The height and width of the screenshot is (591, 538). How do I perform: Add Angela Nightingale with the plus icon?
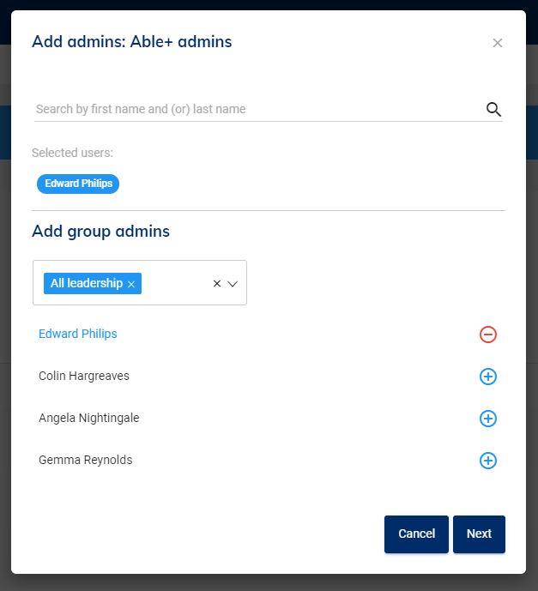488,419
